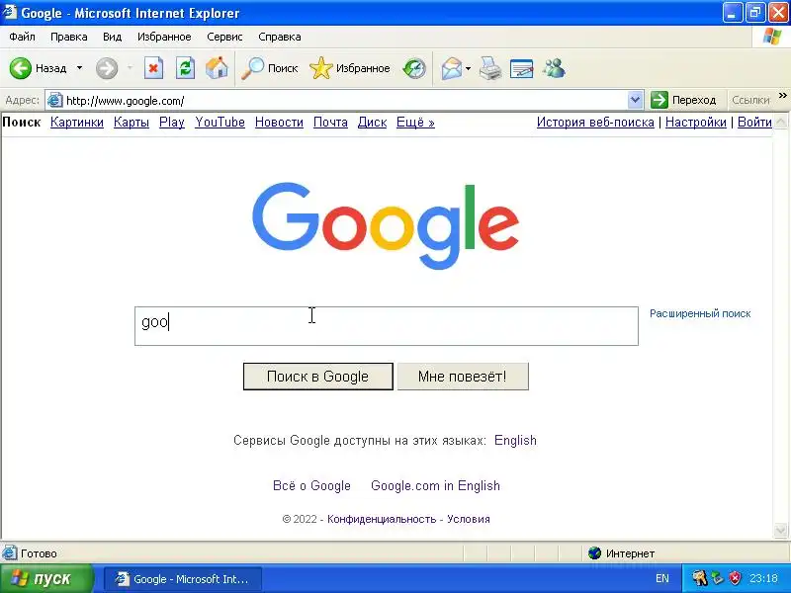Click the keys tray icon
Viewport: 791px width, 593px height.
[700, 578]
